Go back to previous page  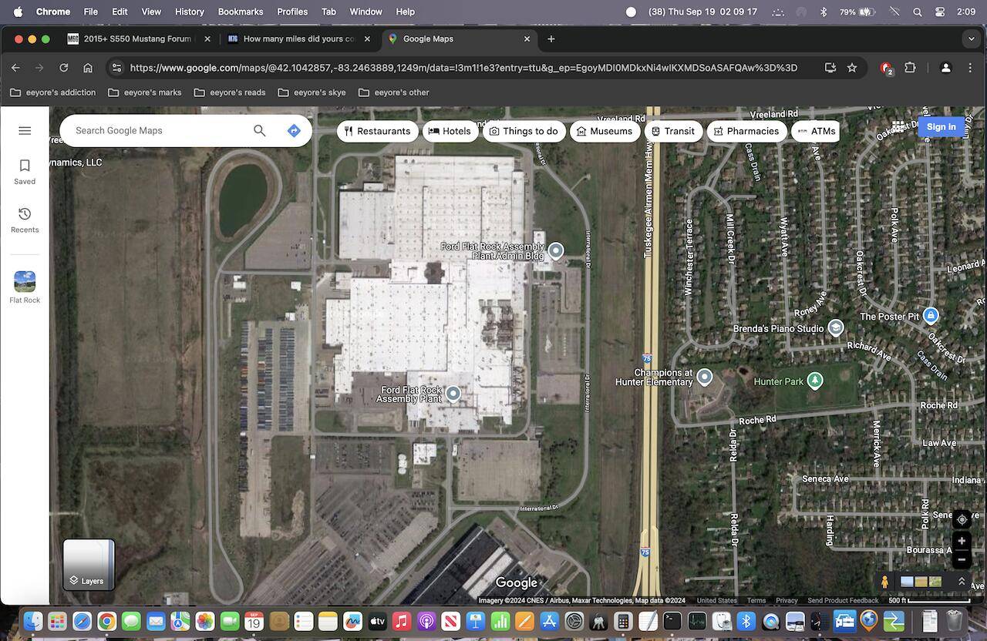[x=15, y=68]
